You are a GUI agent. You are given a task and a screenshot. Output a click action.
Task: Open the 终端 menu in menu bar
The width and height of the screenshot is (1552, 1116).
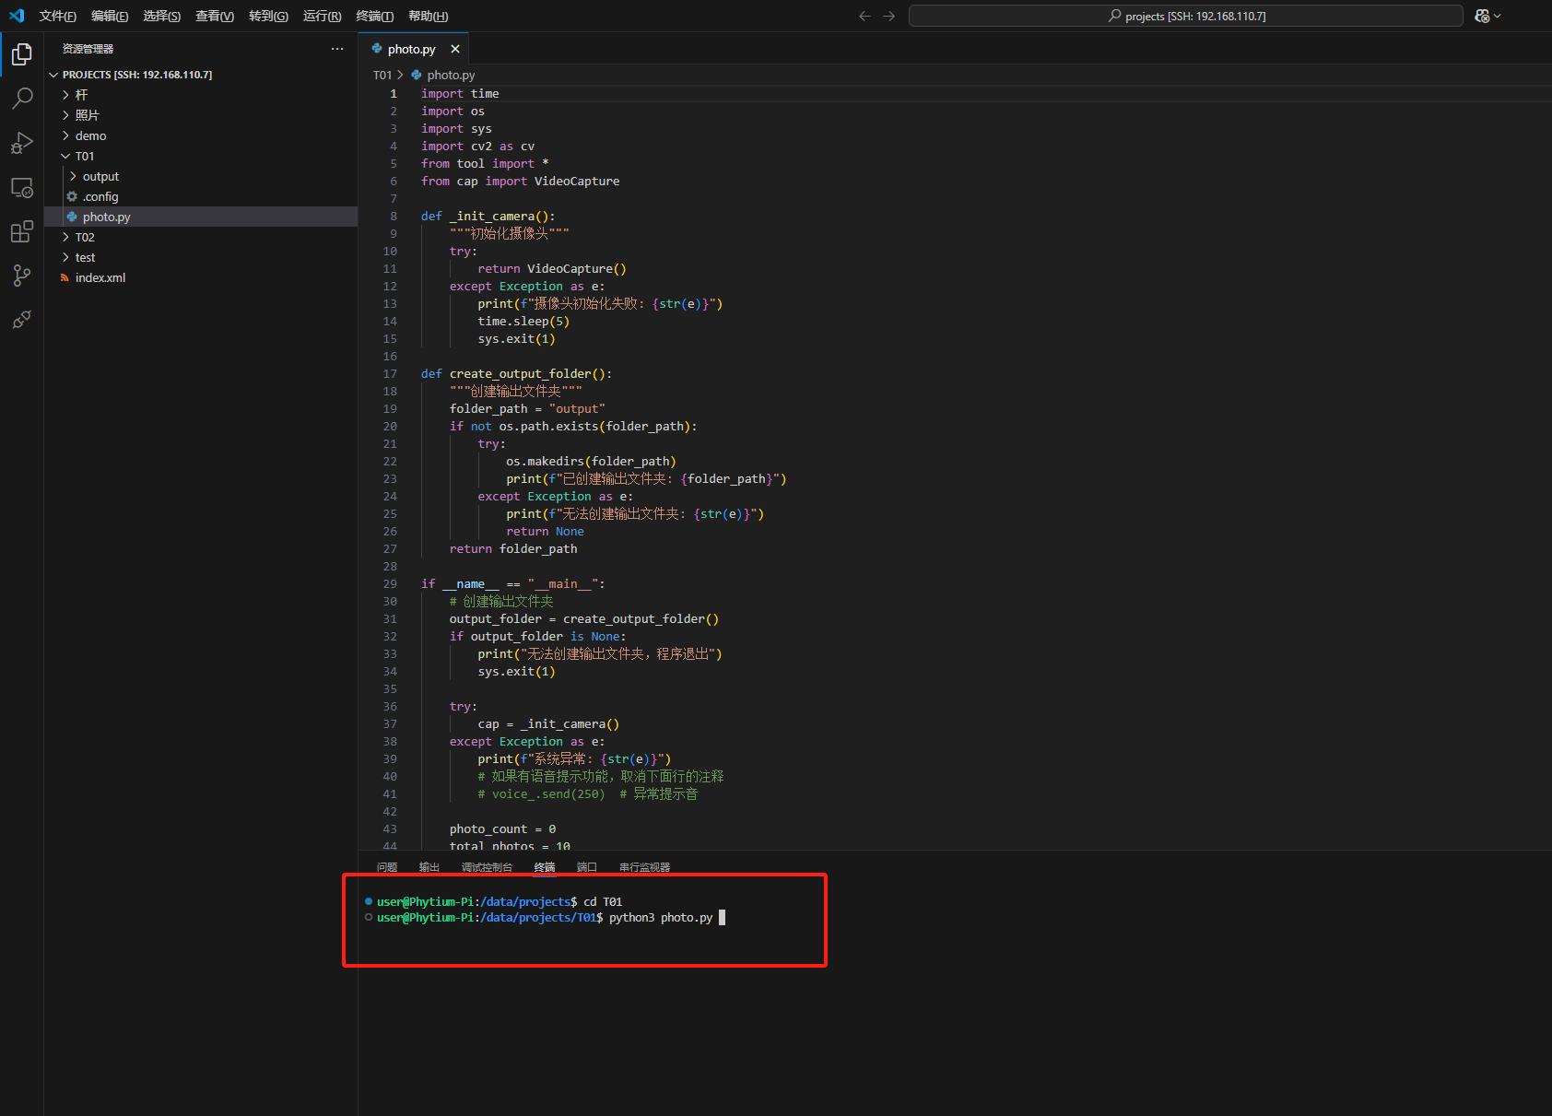[374, 16]
